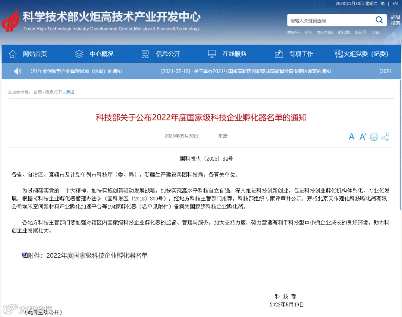Click the article title 科技部关于公布2022年度国家级科技企业孵化器名单的通知
Viewport: 402px width, 317px height.
(201, 117)
